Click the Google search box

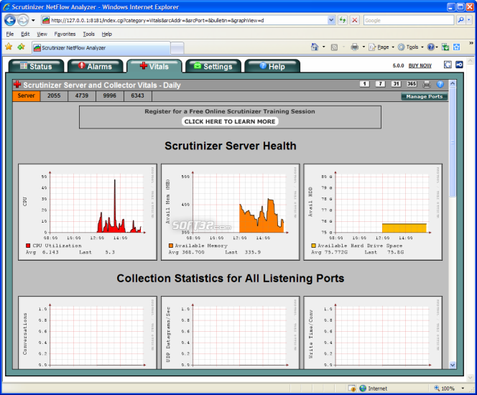tap(409, 20)
